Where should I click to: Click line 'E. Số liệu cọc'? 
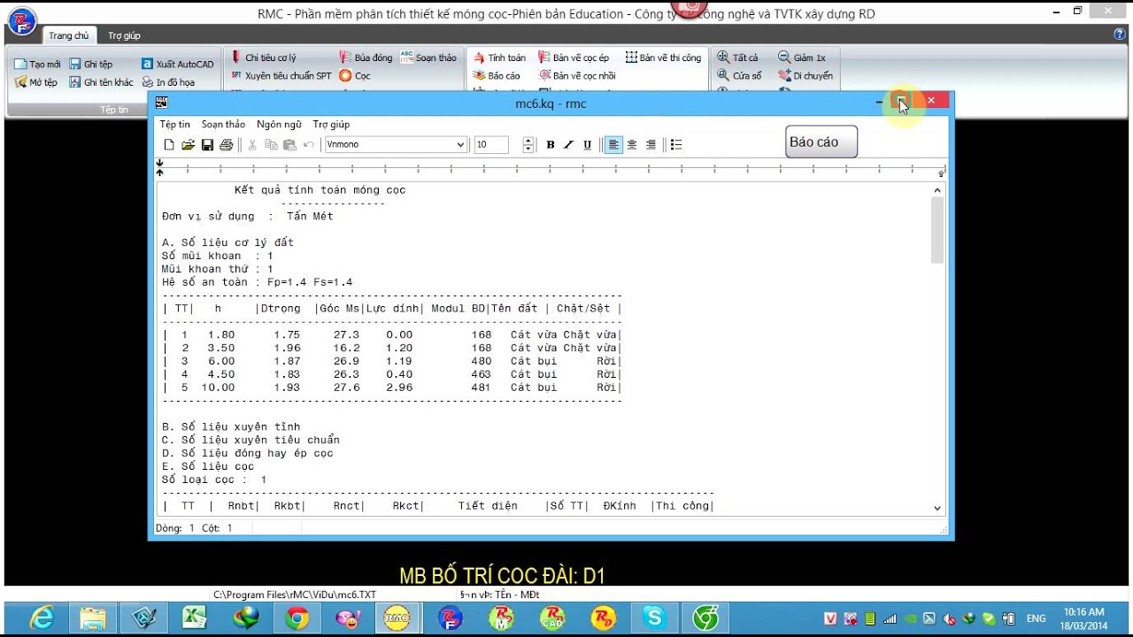coord(208,466)
